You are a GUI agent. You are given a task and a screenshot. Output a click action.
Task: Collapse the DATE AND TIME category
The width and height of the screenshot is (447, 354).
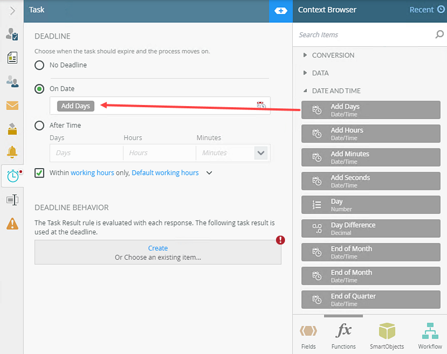[x=305, y=91]
